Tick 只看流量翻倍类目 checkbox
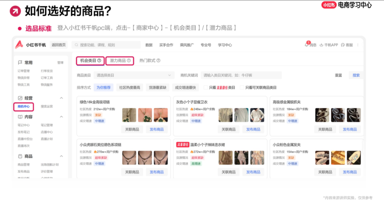 point(206,87)
